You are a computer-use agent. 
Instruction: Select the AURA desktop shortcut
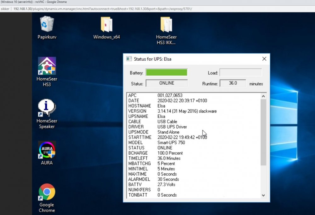click(47, 153)
